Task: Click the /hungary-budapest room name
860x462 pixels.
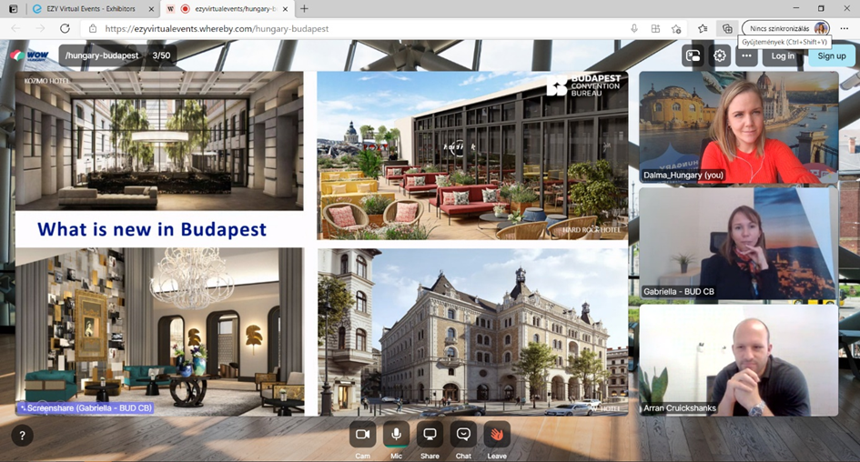Action: tap(102, 55)
